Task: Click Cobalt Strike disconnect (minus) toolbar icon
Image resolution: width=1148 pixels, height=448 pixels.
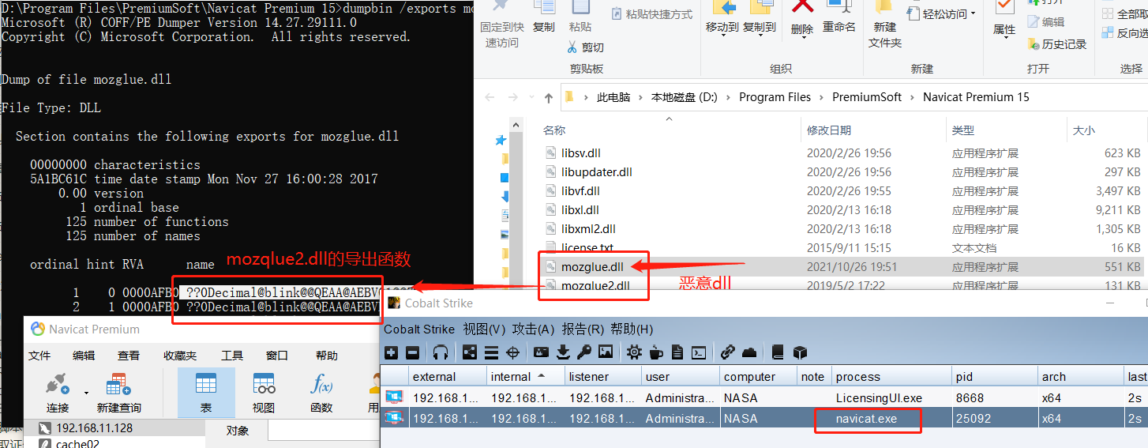Action: (x=413, y=352)
